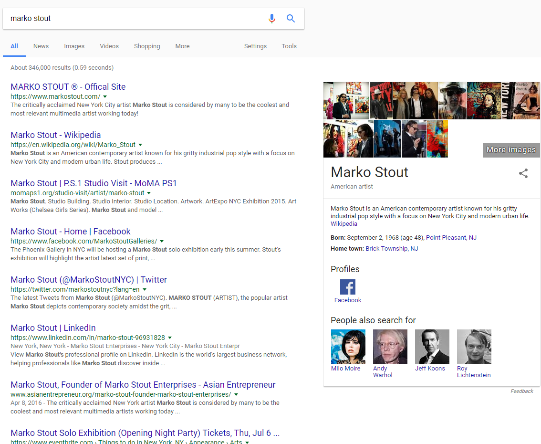Switch to the Images tab
The height and width of the screenshot is (444, 541).
click(74, 46)
